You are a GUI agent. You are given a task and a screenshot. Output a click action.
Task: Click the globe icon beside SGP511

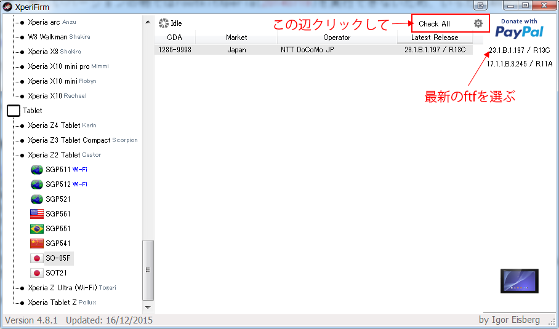pyautogui.click(x=37, y=170)
